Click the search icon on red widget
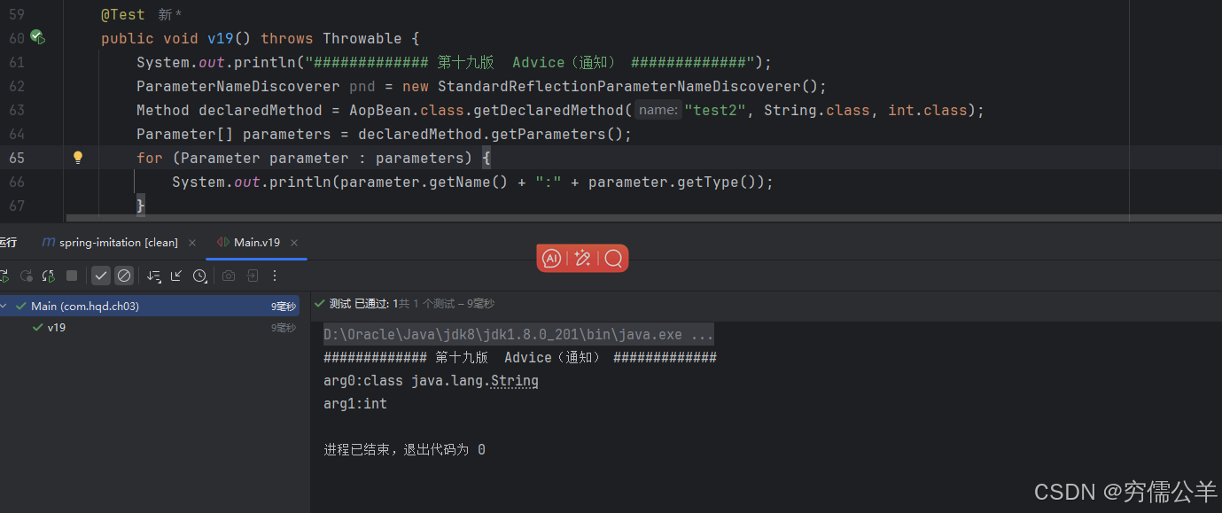Screen dimensions: 1222x513 613,258
